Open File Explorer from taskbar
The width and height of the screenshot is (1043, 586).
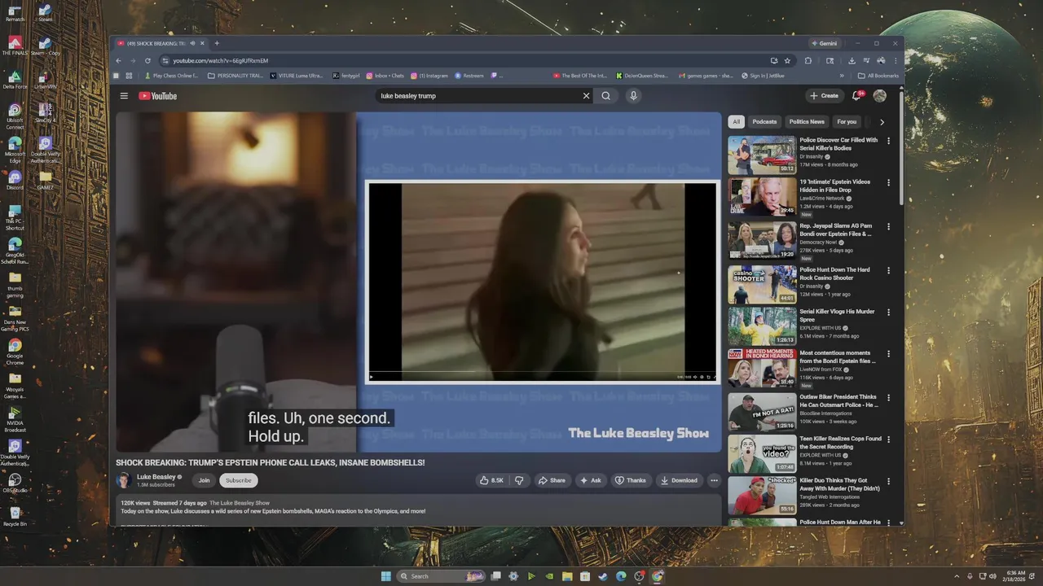point(567,576)
